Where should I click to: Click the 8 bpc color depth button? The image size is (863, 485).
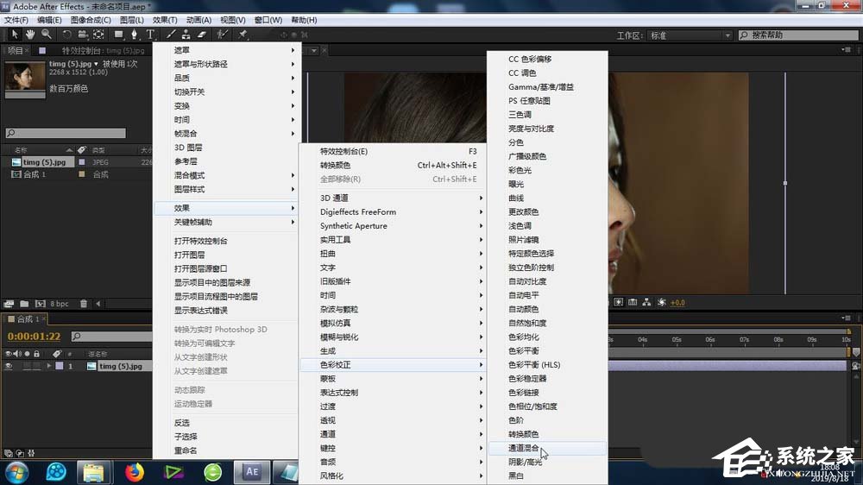60,304
